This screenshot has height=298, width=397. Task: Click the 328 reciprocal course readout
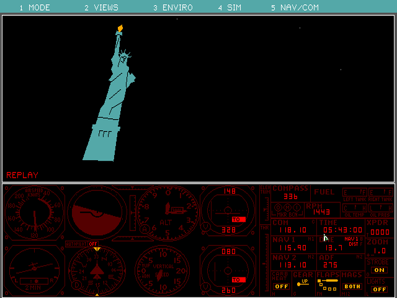pos(229,230)
